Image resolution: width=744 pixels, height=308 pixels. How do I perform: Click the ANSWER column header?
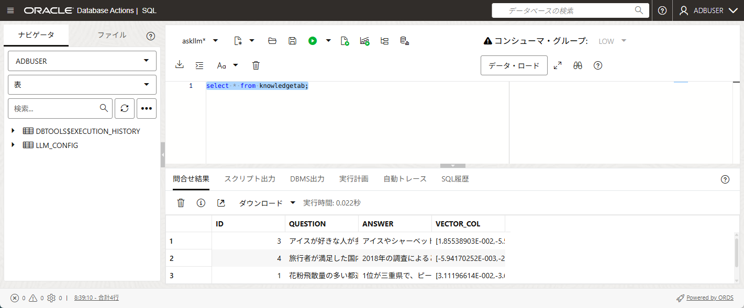tap(395, 223)
